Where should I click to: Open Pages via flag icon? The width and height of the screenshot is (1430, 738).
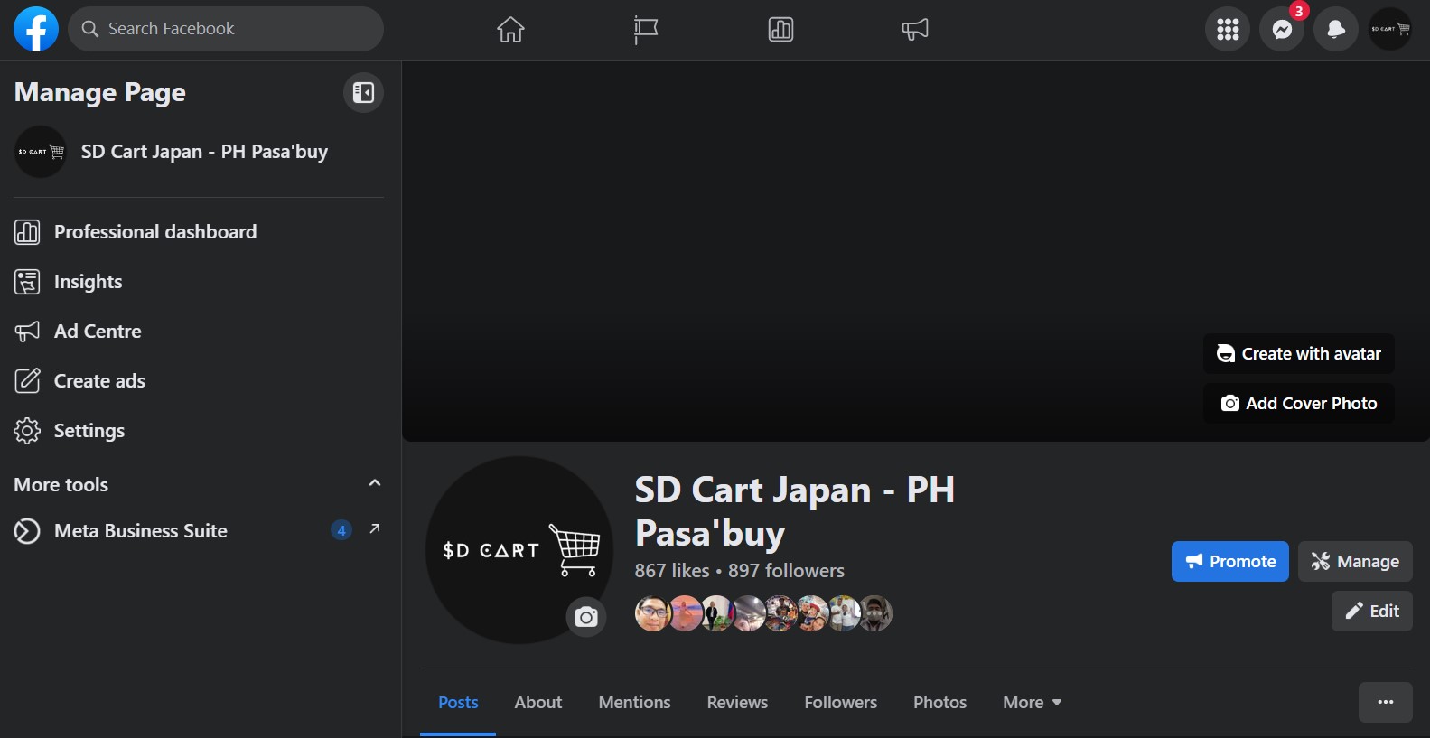646,30
